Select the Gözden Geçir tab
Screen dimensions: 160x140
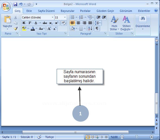105,11
